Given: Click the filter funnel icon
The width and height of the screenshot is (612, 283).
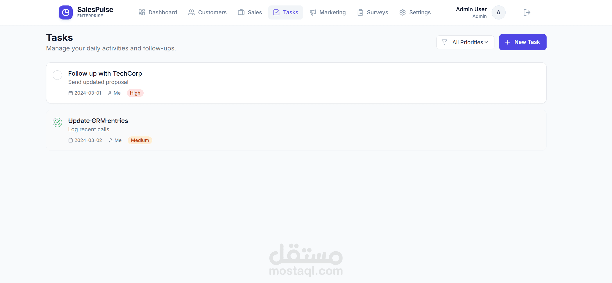Looking at the screenshot, I should click(444, 42).
